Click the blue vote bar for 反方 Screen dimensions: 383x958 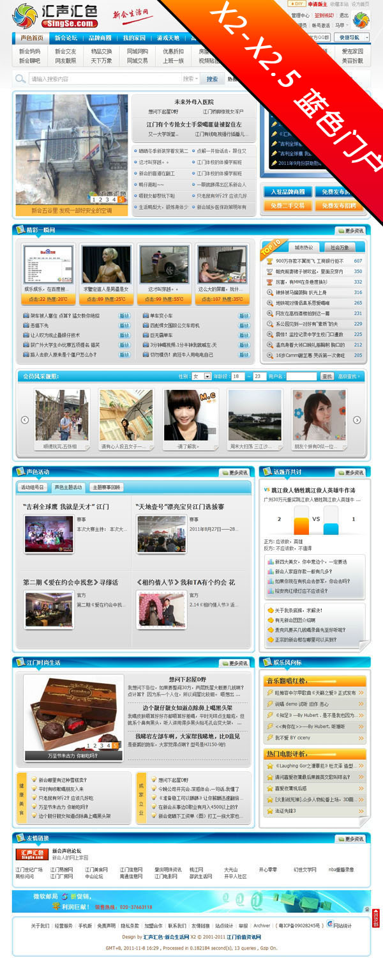[x=331, y=529]
